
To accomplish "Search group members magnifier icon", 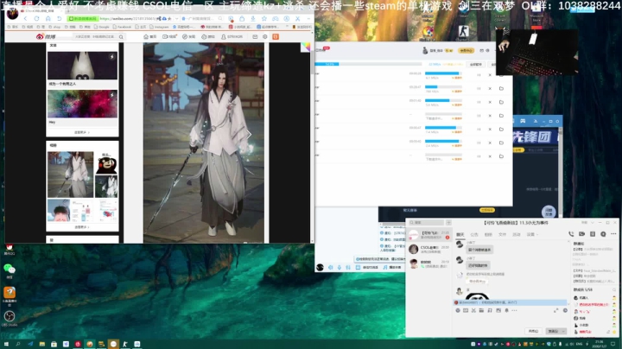I will coord(613,289).
